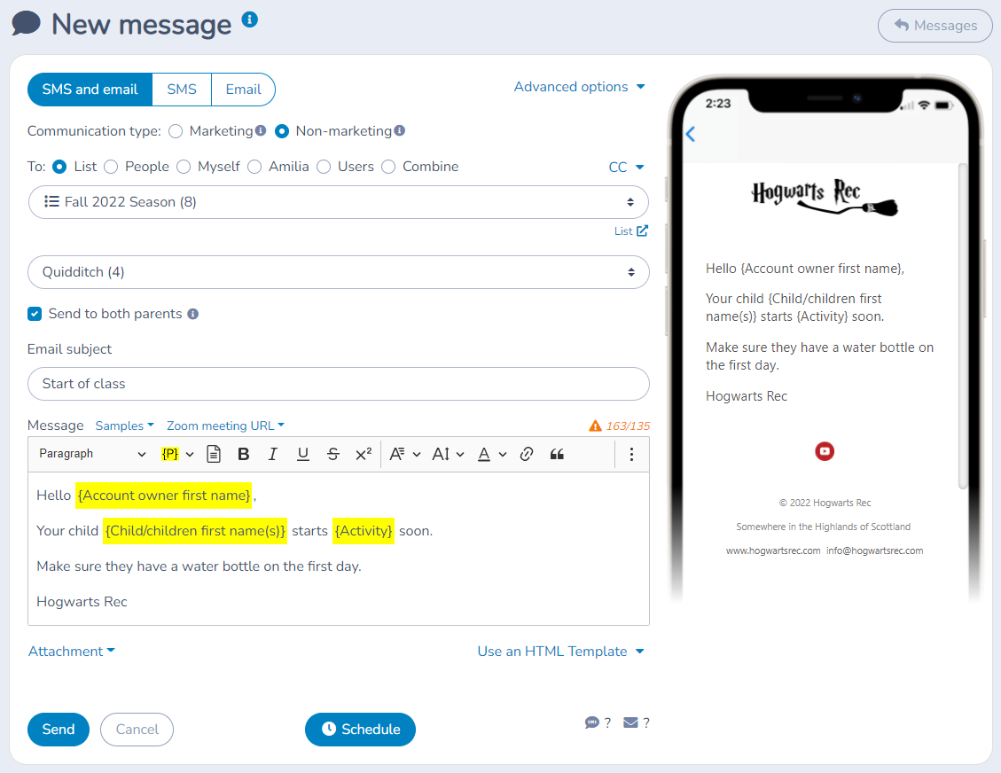Insert a template via the document icon

[214, 454]
